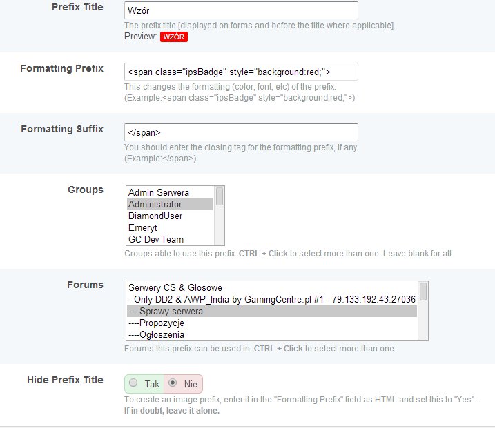Select Serwery CS & Głosowe forum
This screenshot has width=495, height=428.
pyautogui.click(x=175, y=288)
